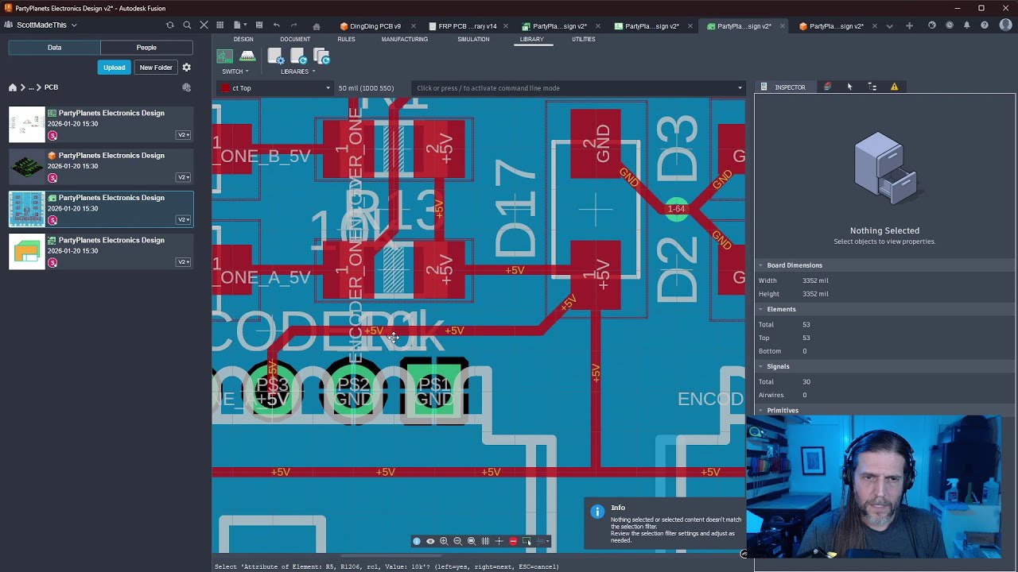This screenshot has width=1018, height=572.
Task: Open the ScottMadeThis team dropdown
Action: (47, 25)
